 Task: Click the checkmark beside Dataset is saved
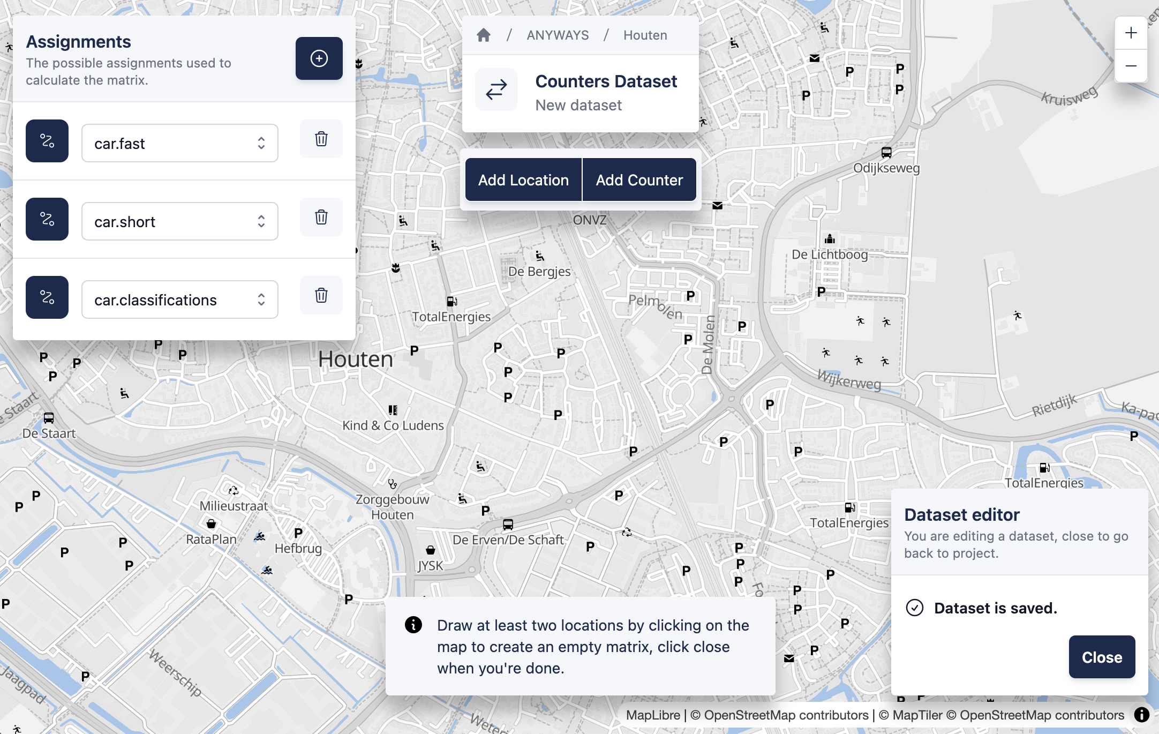[x=916, y=608]
